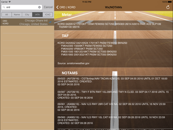Tap the KORD ICAO code in the result row
The height and width of the screenshot is (130, 173).
(6, 24)
